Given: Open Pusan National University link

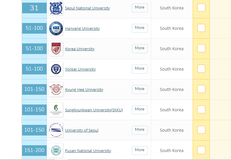Looking at the screenshot, I should tap(88, 151).
